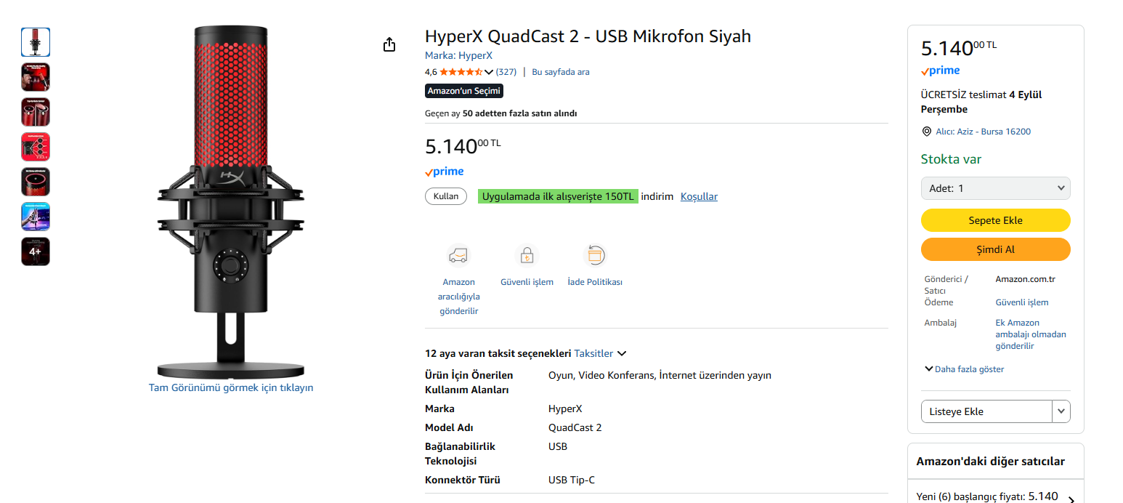Click the Güvenli işlem lock icon
The height and width of the screenshot is (503, 1123).
coord(527,255)
